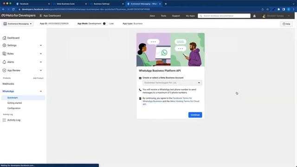Click the Dashboard home icon in sidebar

pos(4,38)
